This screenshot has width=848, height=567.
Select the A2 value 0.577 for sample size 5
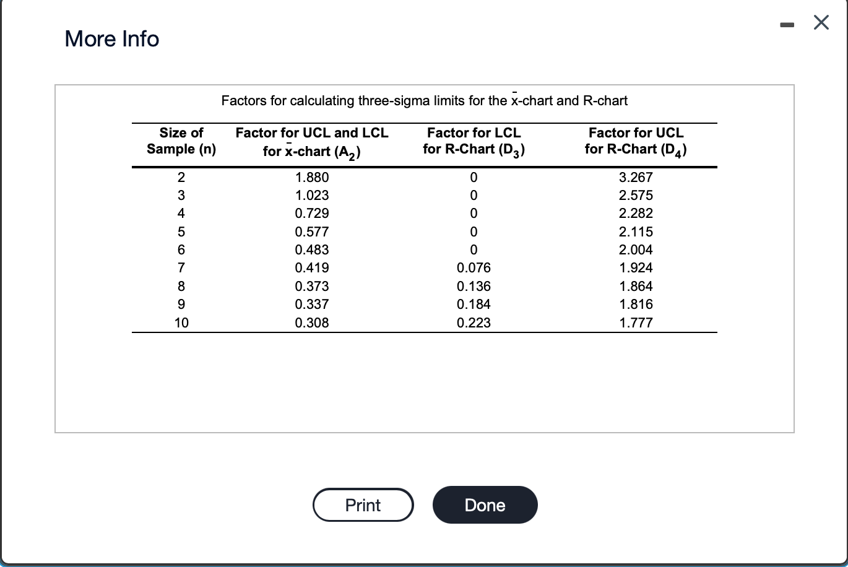coord(311,232)
